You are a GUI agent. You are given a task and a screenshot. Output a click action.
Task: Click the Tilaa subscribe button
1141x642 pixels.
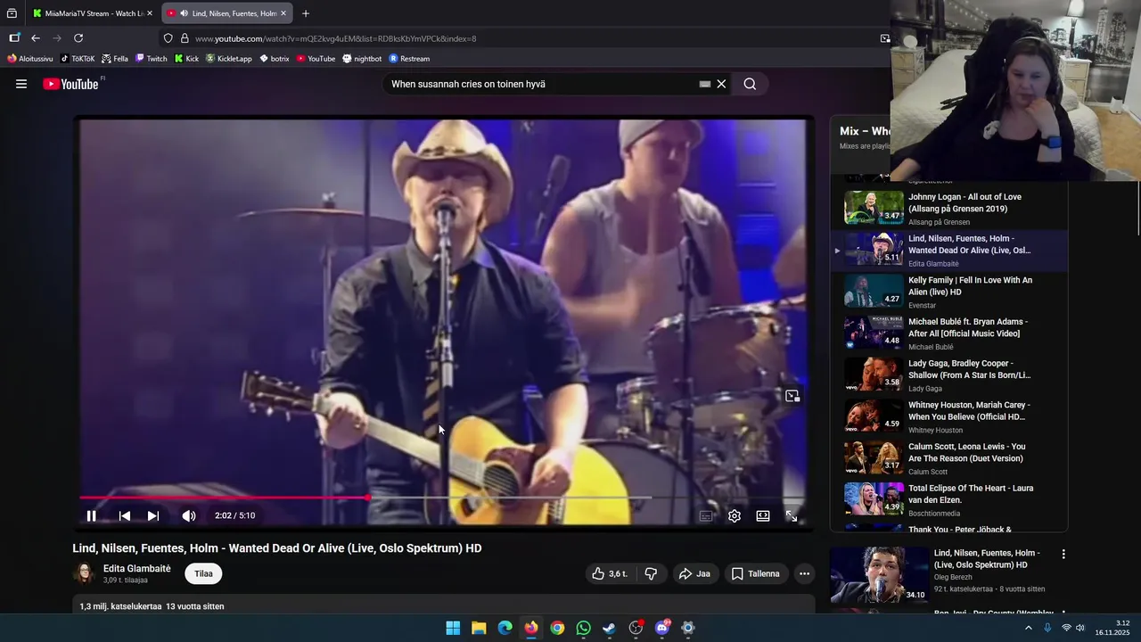pyautogui.click(x=203, y=573)
